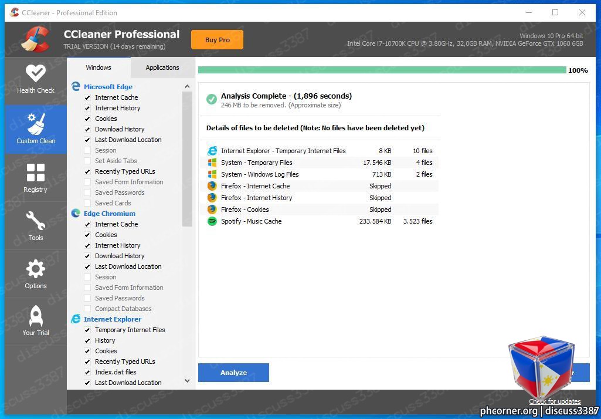Enable Microsoft Edge Saved Form Information
Viewport: 601px width, 419px height.
[87, 183]
